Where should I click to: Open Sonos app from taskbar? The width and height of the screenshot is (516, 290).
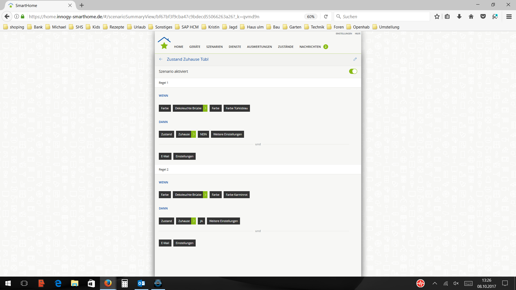point(158,283)
